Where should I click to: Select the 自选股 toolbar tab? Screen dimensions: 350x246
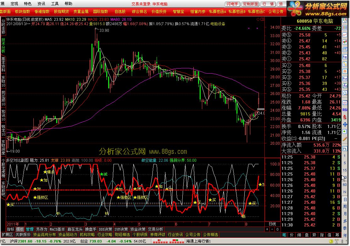tap(120, 11)
